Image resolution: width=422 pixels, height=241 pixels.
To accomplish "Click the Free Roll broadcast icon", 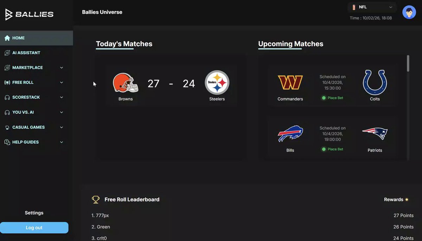I will click(x=7, y=83).
